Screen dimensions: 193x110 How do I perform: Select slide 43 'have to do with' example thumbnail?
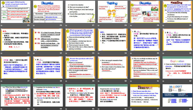tap(15, 95)
